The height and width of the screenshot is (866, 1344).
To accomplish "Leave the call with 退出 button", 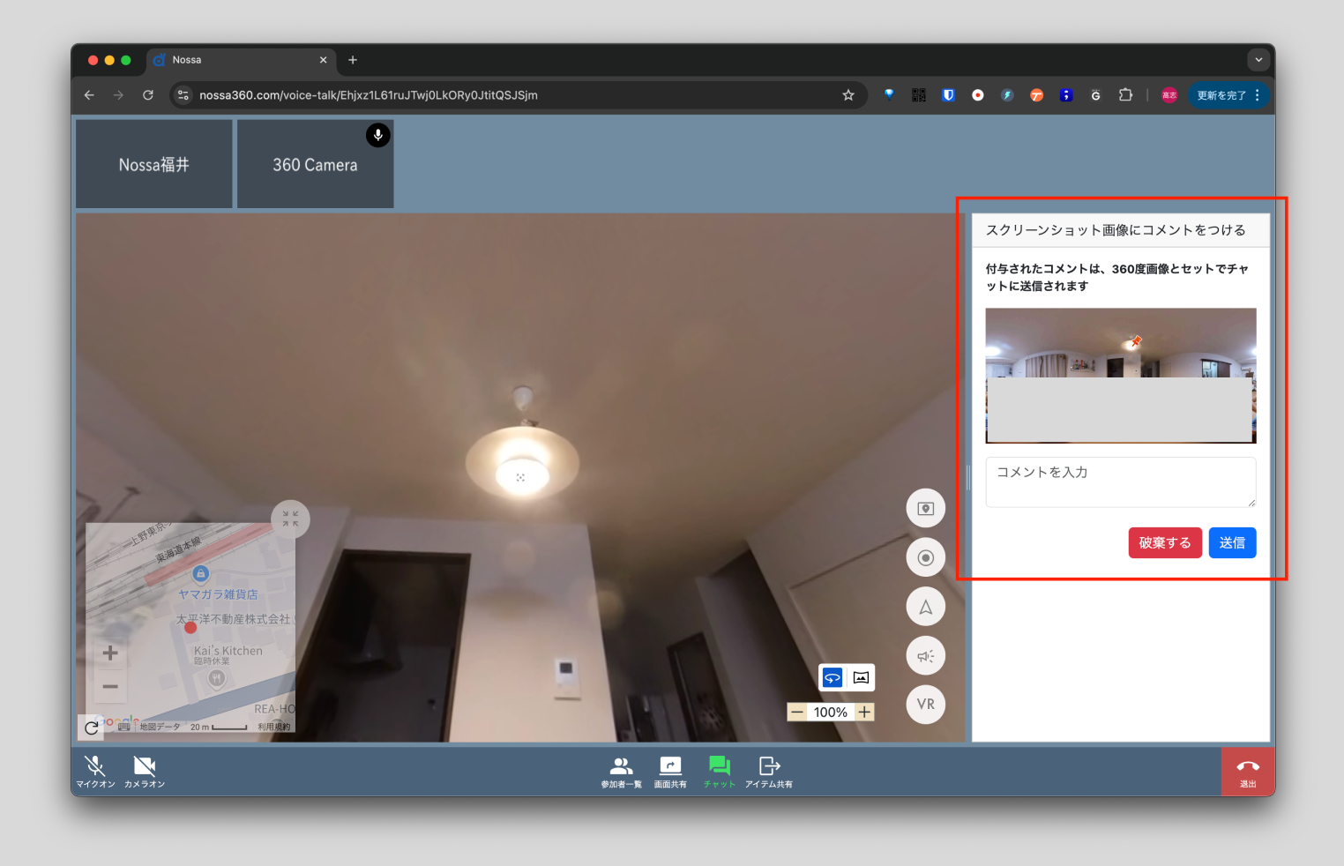I will (1248, 772).
